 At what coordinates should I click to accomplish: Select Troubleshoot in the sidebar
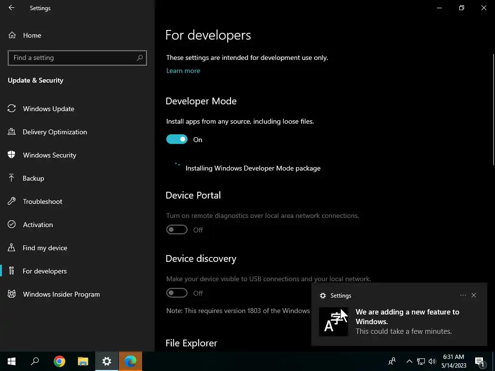pyautogui.click(x=77, y=201)
